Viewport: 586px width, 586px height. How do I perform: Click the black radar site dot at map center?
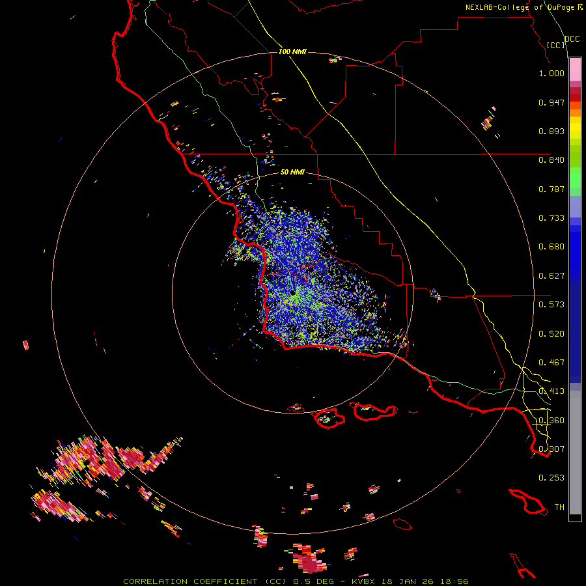tap(293, 292)
